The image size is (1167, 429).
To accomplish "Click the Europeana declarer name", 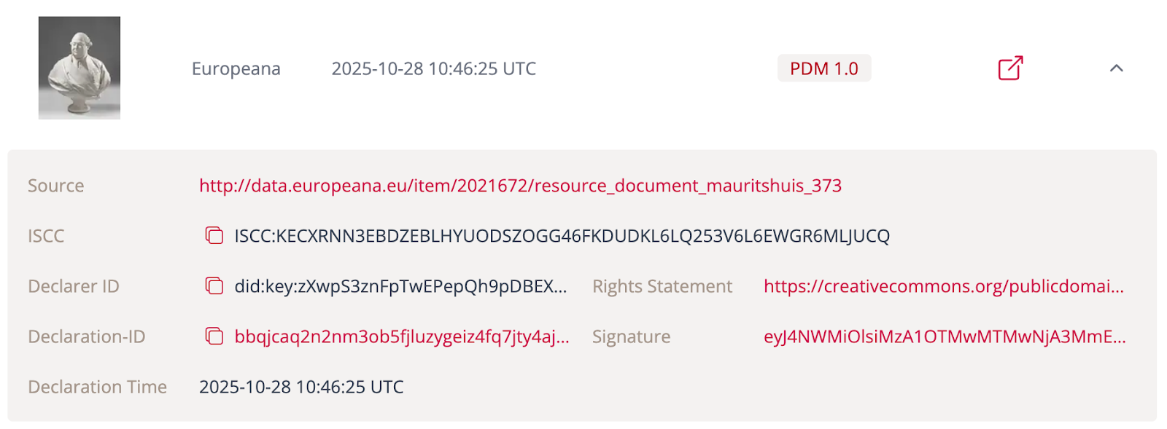I will (236, 68).
